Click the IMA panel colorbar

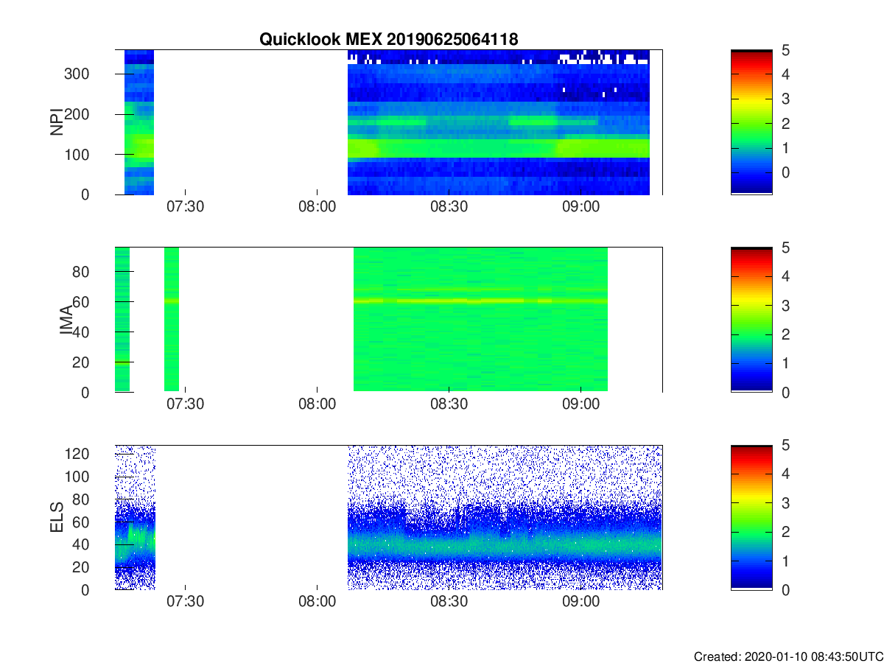751,320
